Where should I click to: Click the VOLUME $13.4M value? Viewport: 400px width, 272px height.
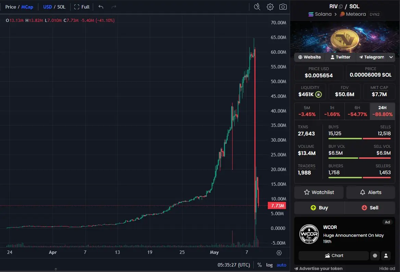(x=307, y=153)
